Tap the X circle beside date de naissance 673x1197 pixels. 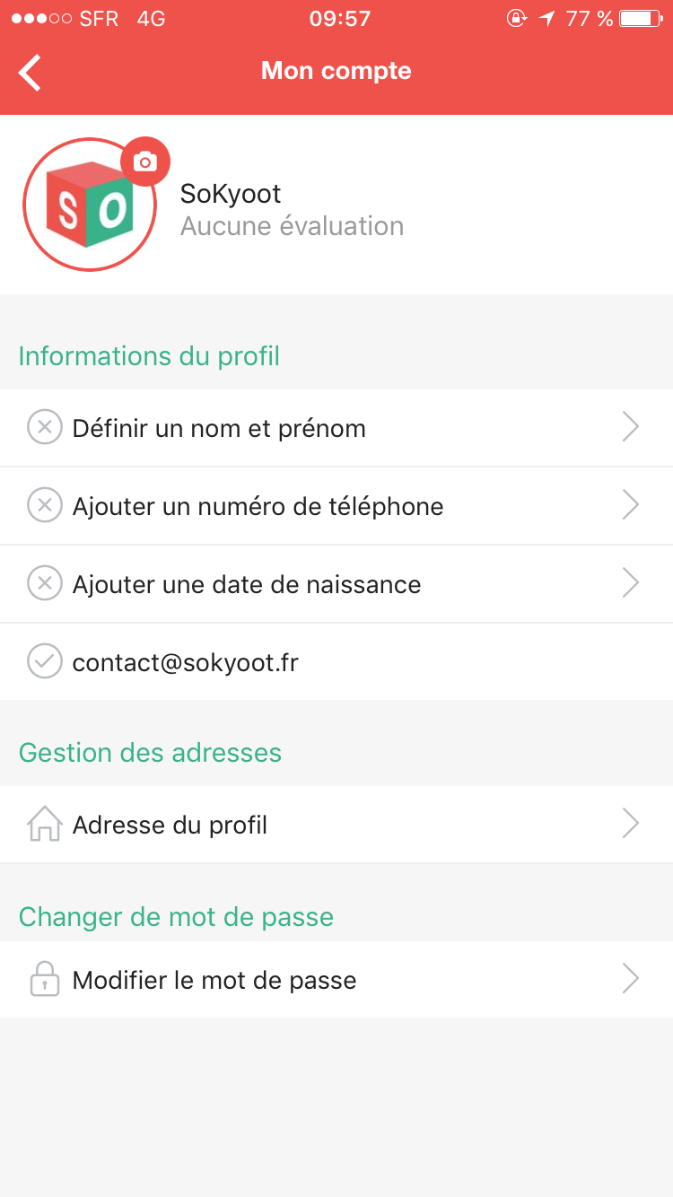(x=44, y=584)
